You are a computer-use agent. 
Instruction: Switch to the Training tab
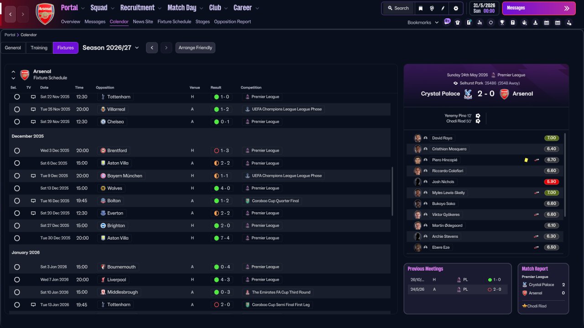pyautogui.click(x=39, y=48)
